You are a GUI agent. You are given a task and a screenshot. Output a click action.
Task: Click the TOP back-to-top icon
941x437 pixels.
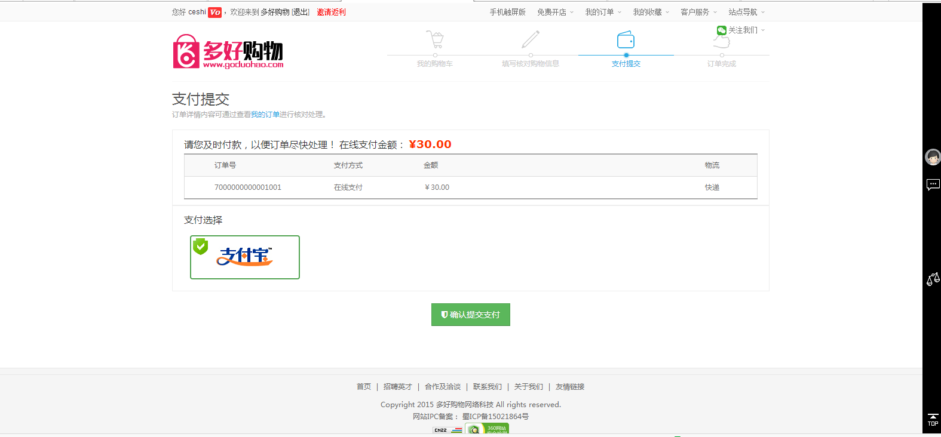coord(933,420)
